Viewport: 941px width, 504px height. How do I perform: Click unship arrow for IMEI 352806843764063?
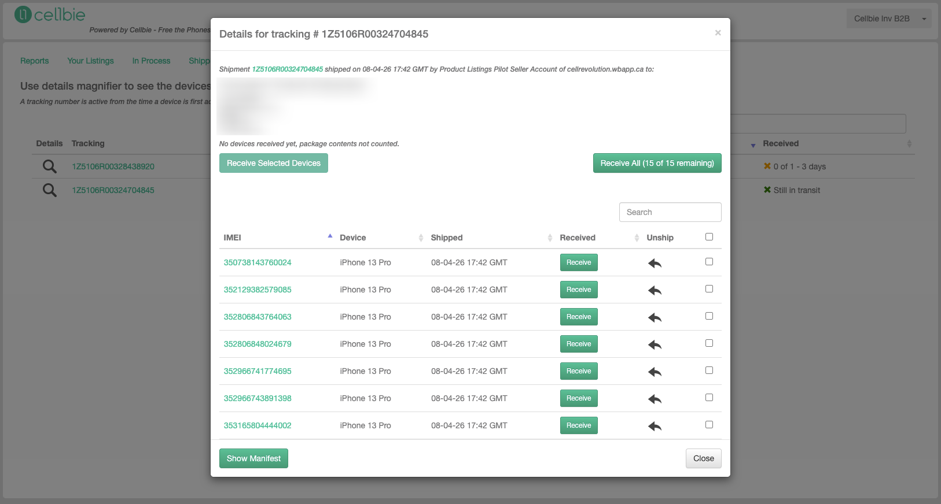pos(655,317)
